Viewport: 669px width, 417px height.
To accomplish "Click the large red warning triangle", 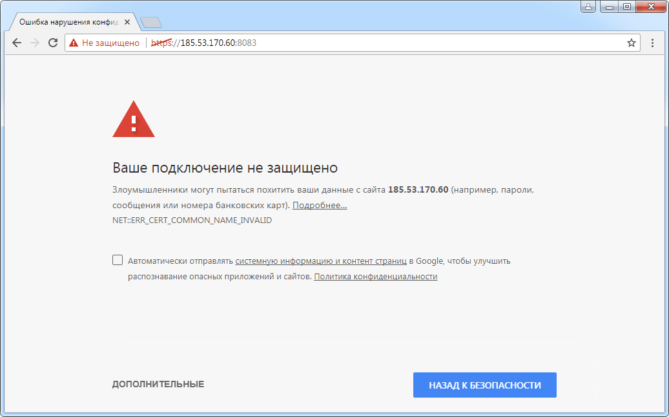I will (134, 119).
